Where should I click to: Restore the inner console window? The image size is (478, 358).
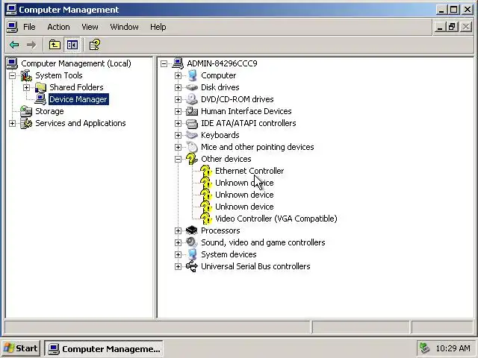pyautogui.click(x=452, y=27)
